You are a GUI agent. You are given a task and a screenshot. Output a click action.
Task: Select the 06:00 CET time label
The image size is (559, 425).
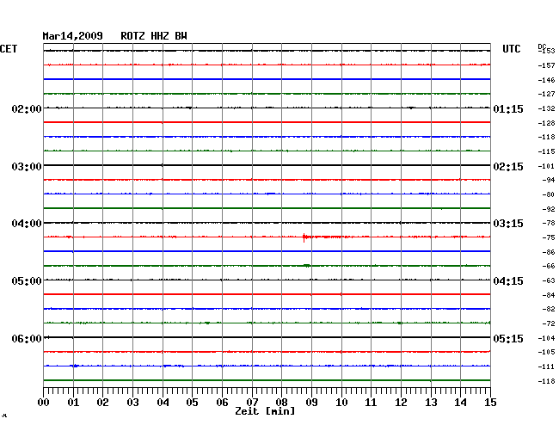click(27, 338)
